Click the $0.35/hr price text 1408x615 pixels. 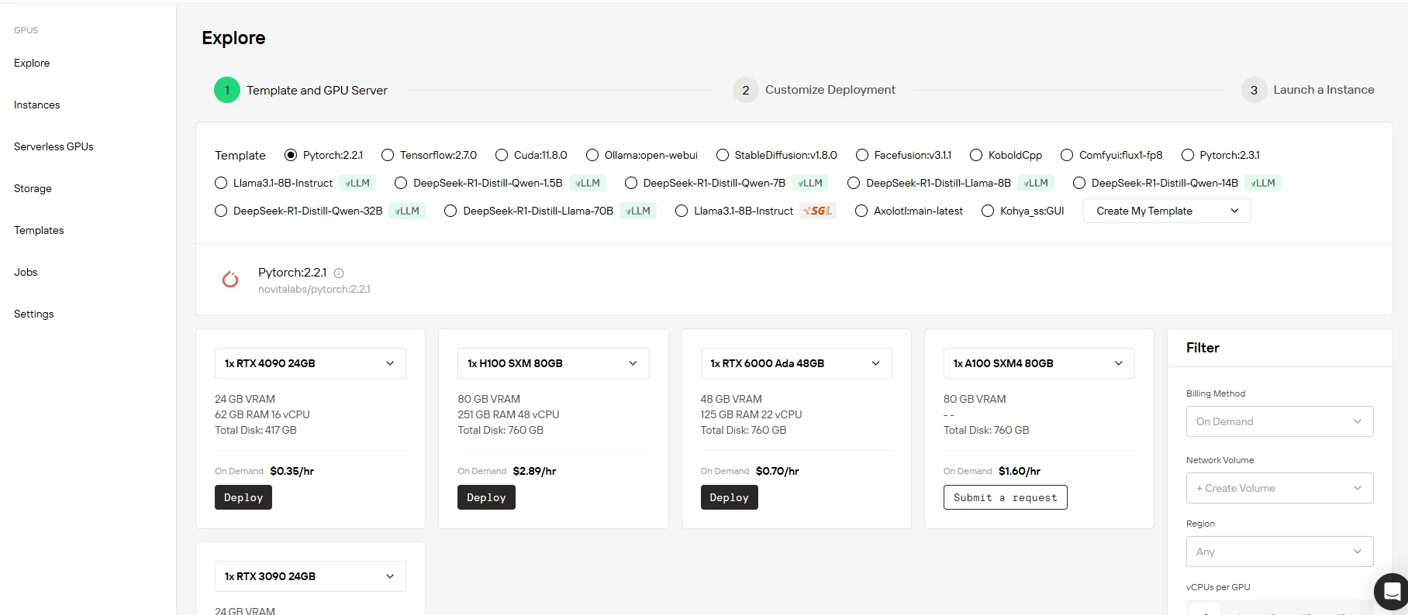(292, 471)
